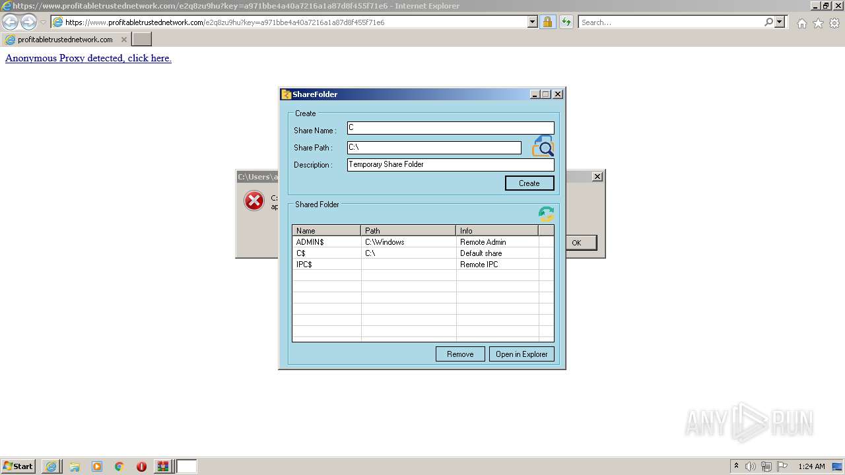The image size is (845, 475).
Task: Click Internet Explorer taskbar icon
Action: pos(51,466)
